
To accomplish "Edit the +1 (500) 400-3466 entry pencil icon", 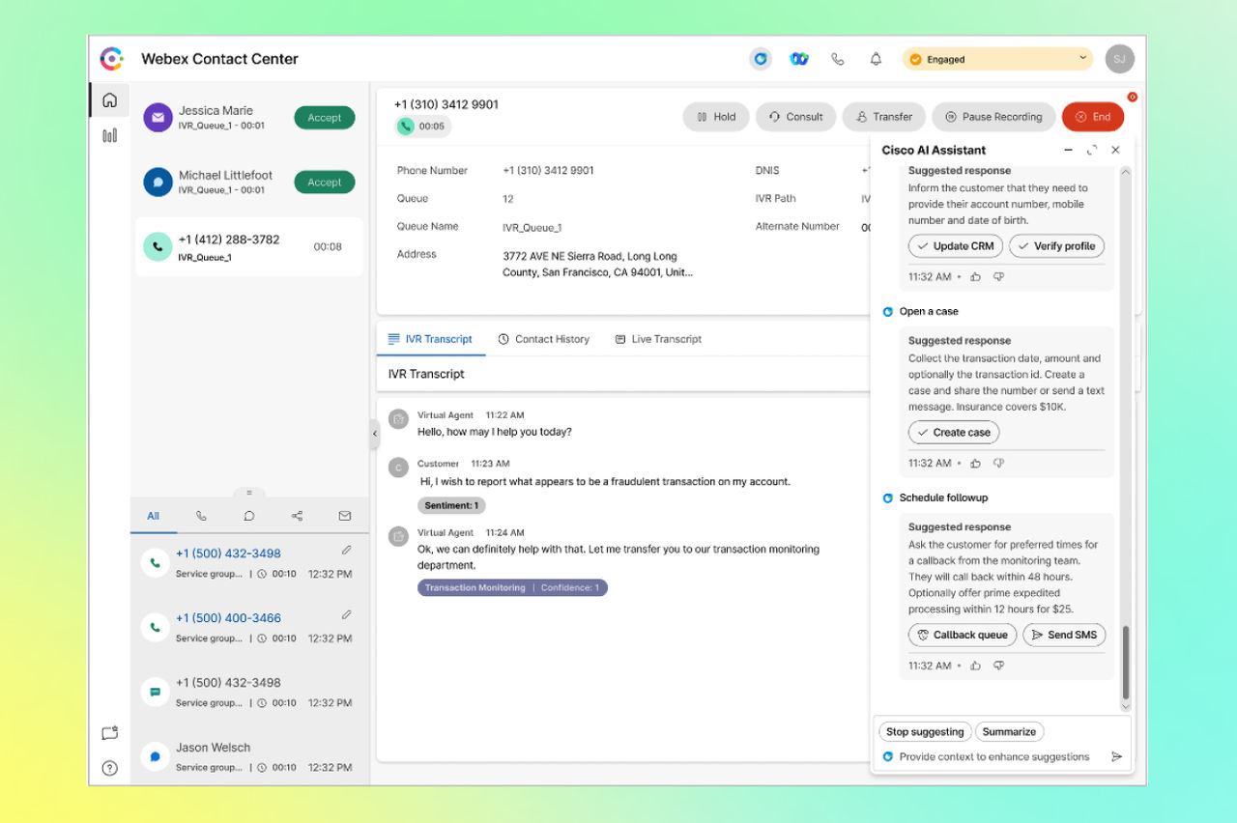I will [x=347, y=614].
